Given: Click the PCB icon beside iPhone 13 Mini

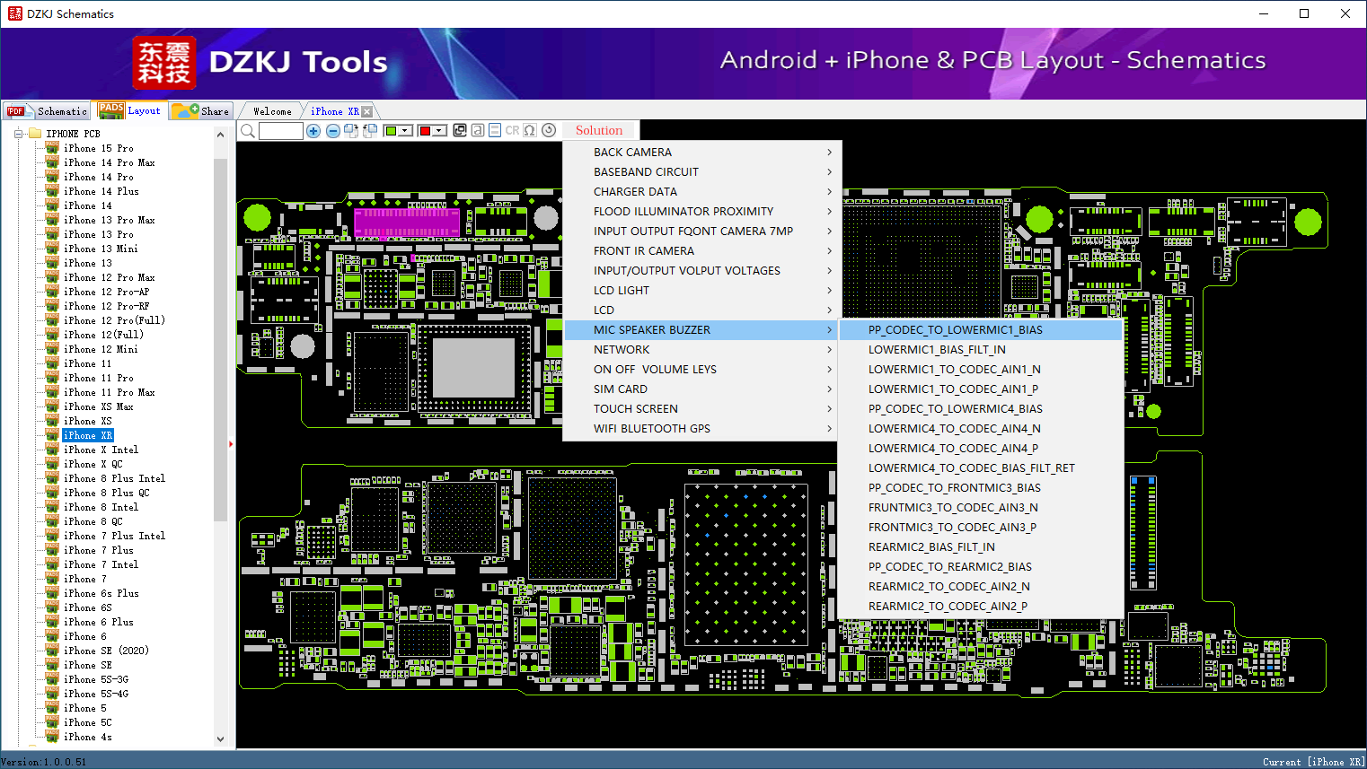Looking at the screenshot, I should pyautogui.click(x=52, y=249).
